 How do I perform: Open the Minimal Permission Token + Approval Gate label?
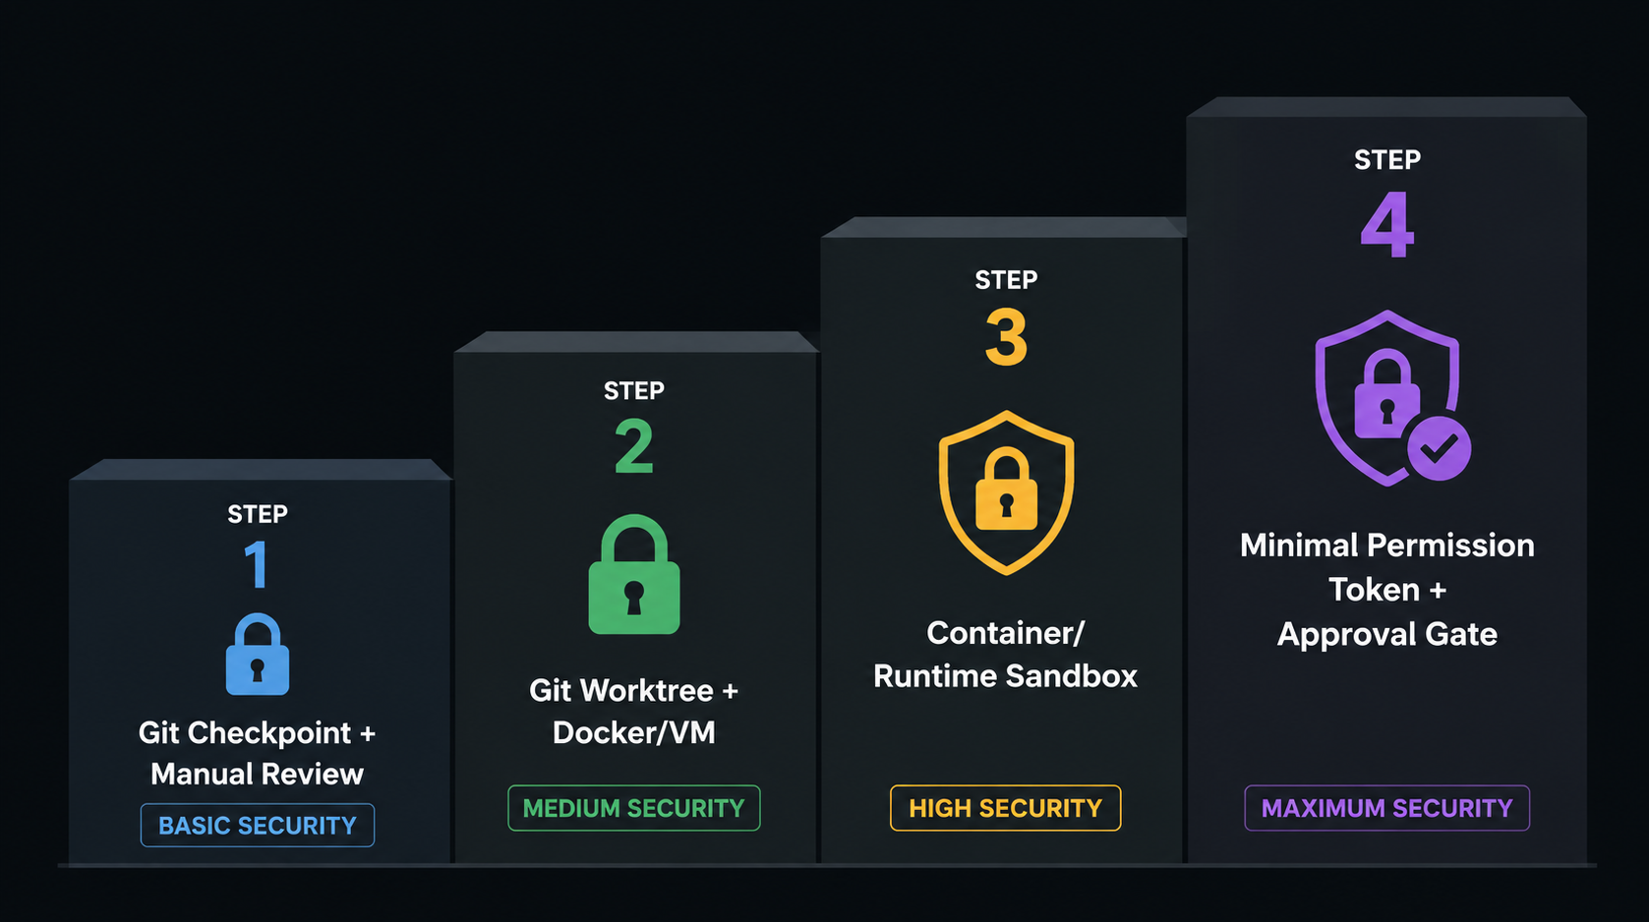click(x=1387, y=589)
